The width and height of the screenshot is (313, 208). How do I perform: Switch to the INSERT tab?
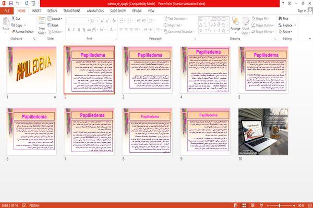tap(37, 11)
